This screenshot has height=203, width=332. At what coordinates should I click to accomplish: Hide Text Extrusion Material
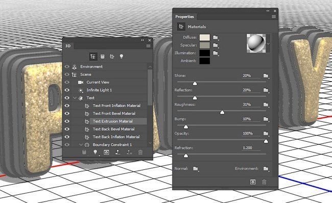click(67, 121)
